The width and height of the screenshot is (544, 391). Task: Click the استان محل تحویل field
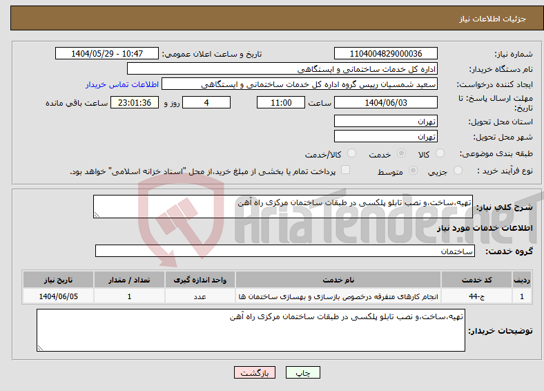coord(386,121)
